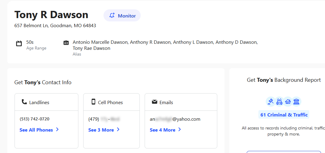Click the bell icon inside the Monitor button
The width and height of the screenshot is (325, 153).
[x=112, y=15]
